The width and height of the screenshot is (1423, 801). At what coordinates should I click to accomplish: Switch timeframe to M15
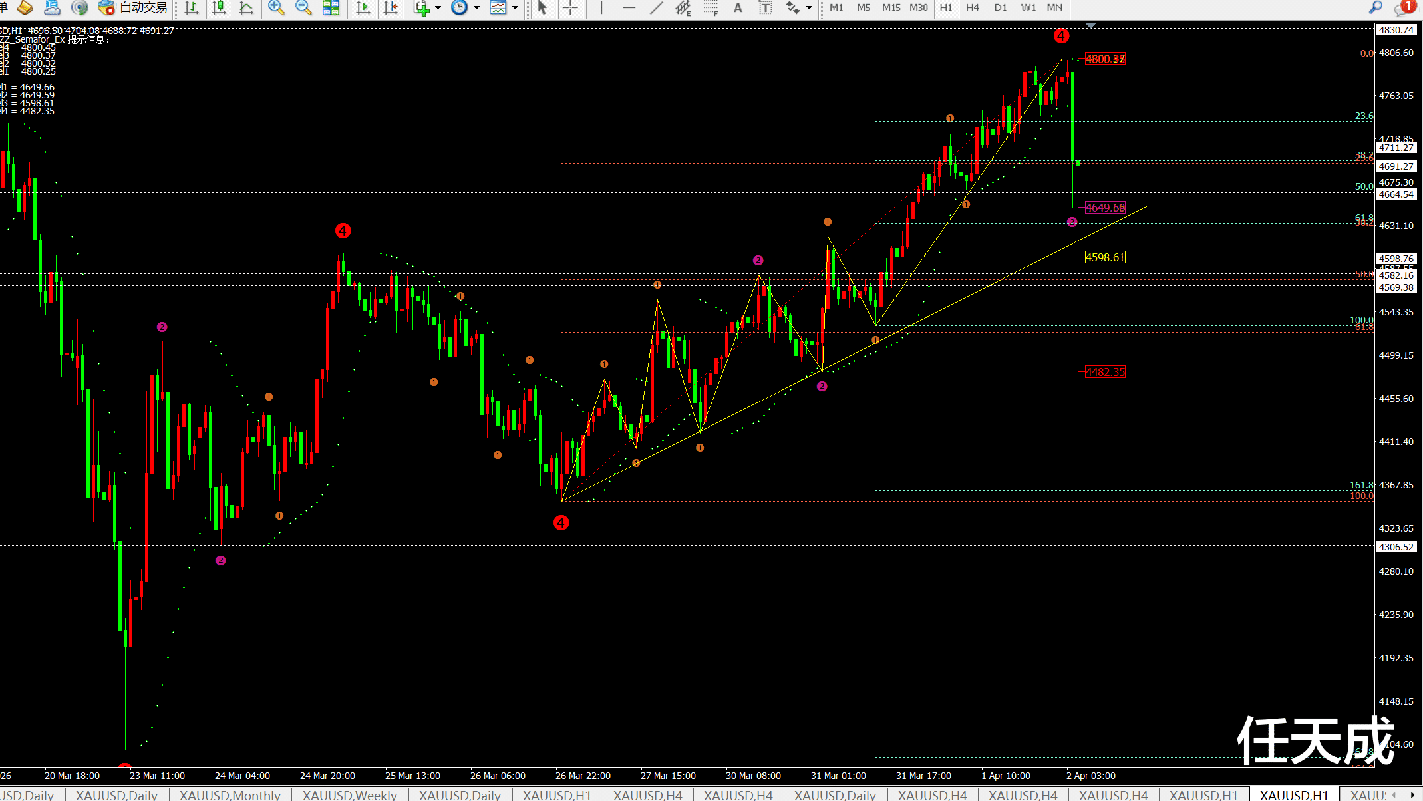pyautogui.click(x=891, y=8)
